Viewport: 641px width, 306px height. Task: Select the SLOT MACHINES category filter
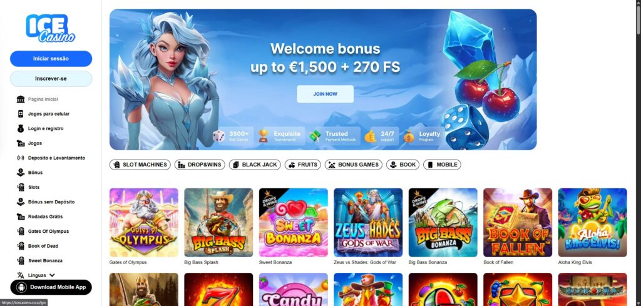click(140, 165)
